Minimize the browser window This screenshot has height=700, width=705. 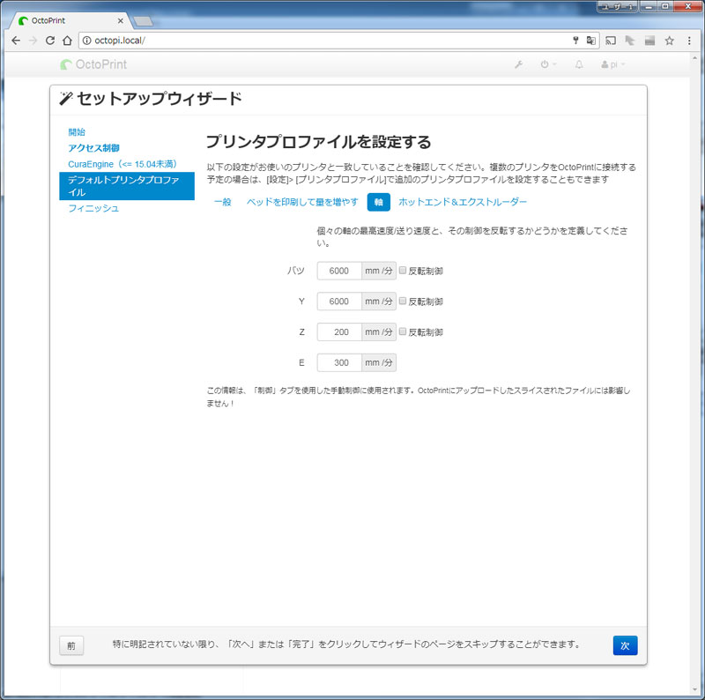649,6
